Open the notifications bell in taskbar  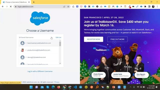pyautogui.click(x=157, y=87)
